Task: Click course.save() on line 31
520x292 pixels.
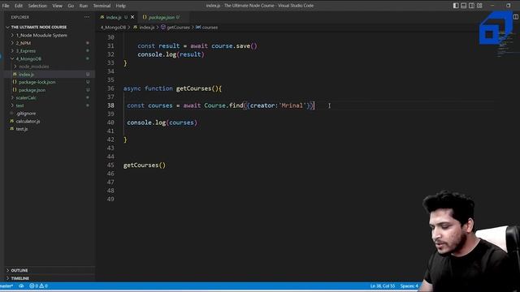Action: 234,46
